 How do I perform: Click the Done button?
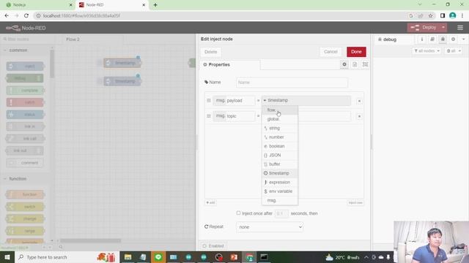click(x=356, y=52)
